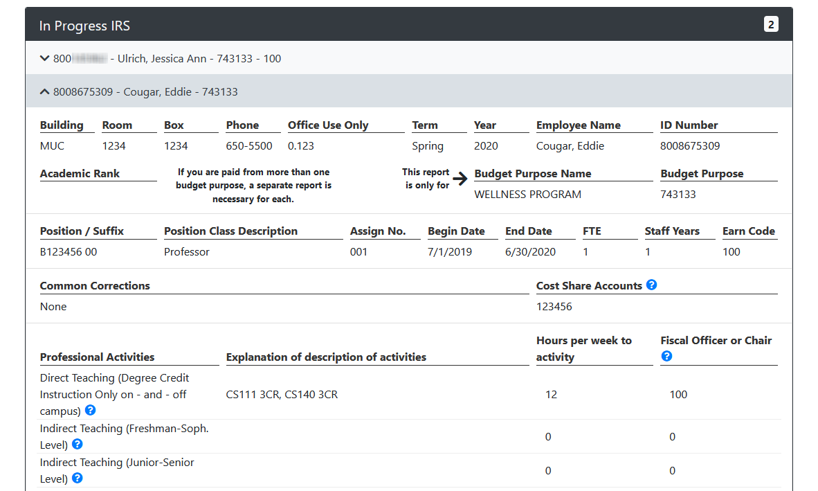Select the WELLNESS PROGRAM budget purpose name
The width and height of the screenshot is (818, 491).
[x=527, y=195]
